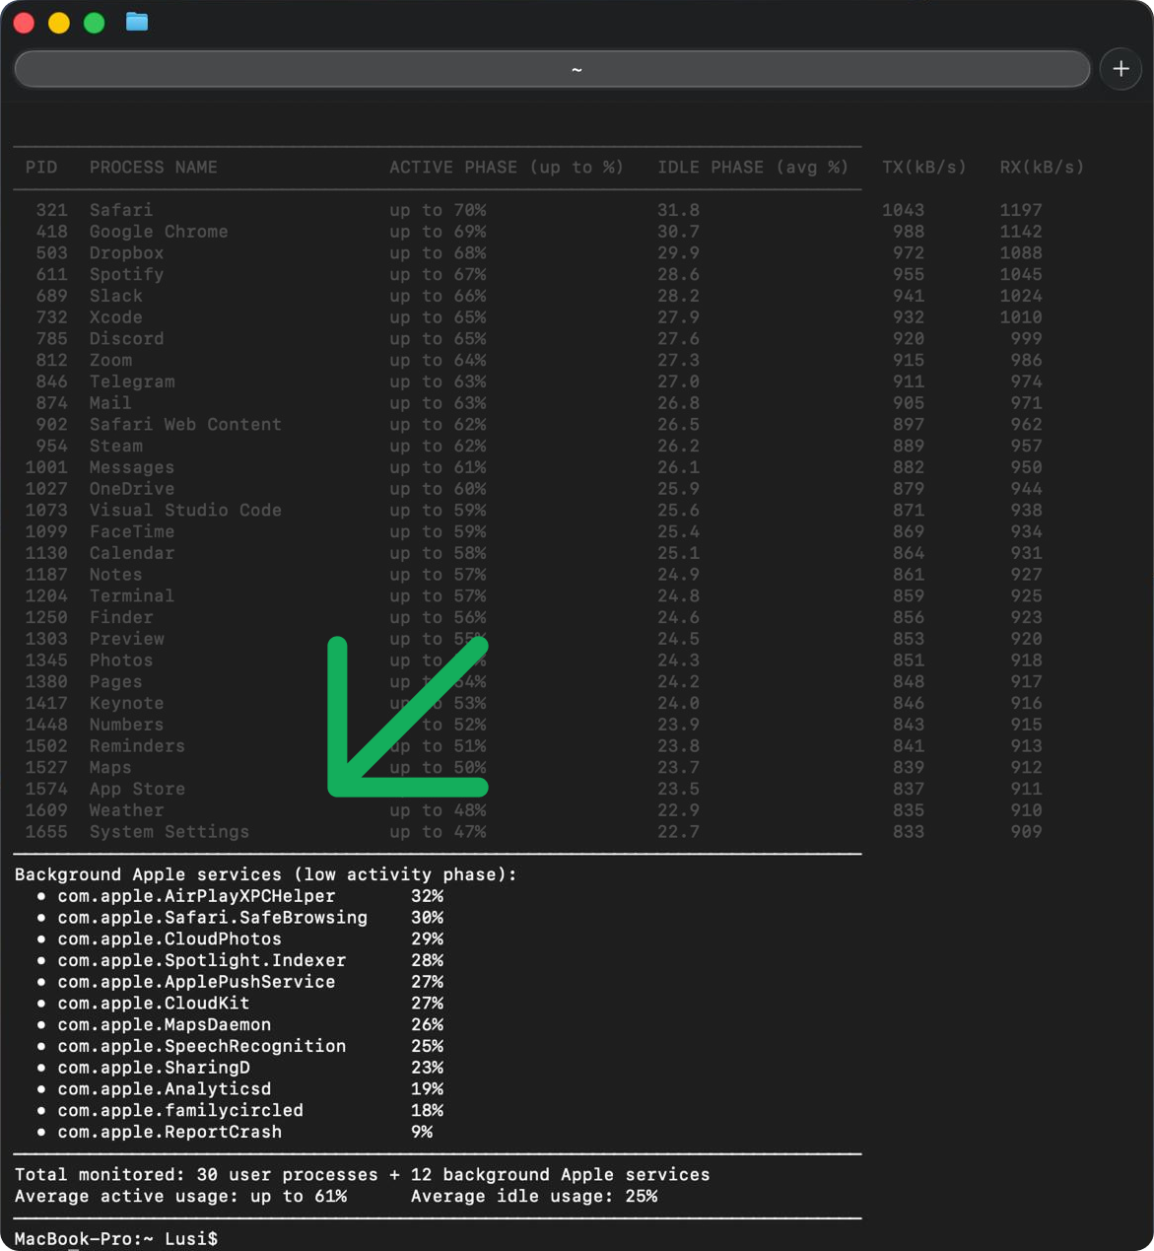Click the ACTIVE PHASE column header
The image size is (1154, 1251).
tap(507, 167)
